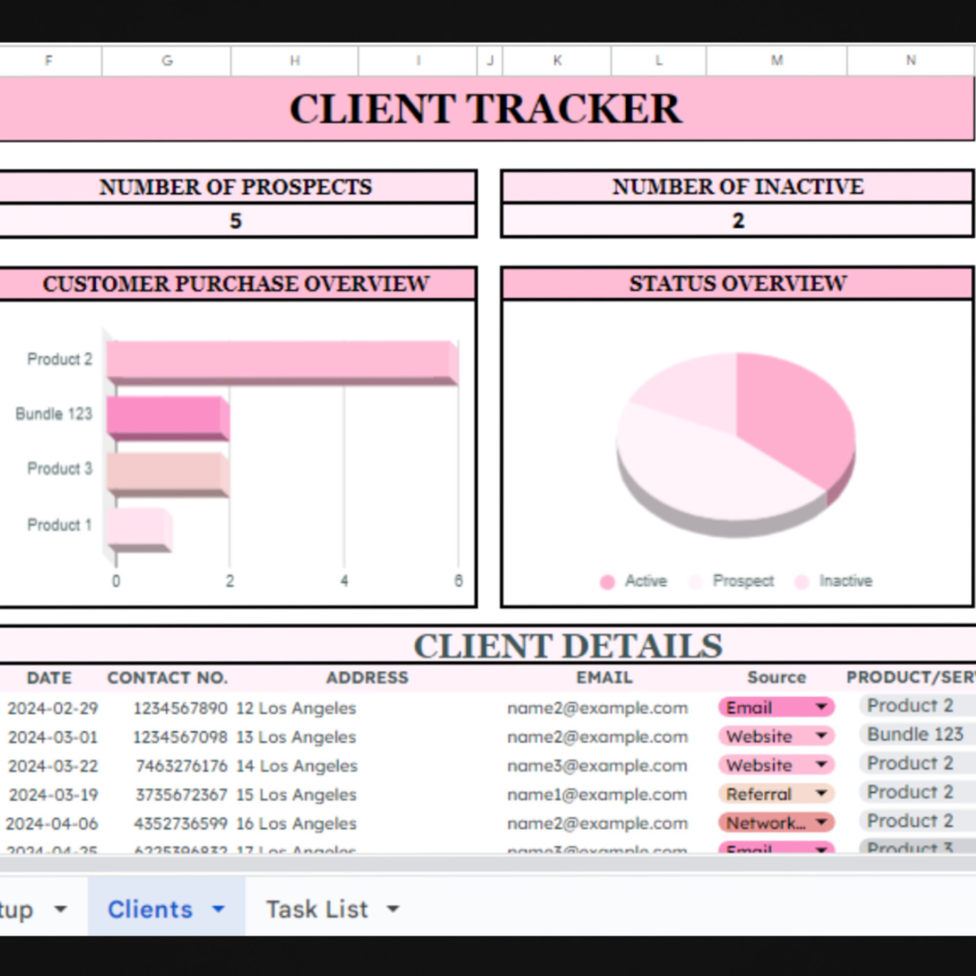Screen dimensions: 976x976
Task: Open the Website source dropdown for 2024-03-01 row
Action: tap(821, 736)
